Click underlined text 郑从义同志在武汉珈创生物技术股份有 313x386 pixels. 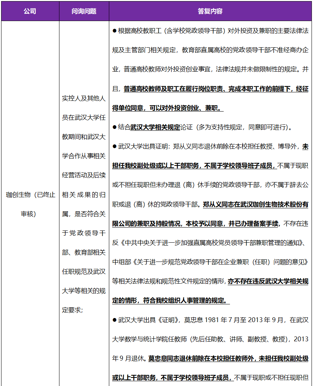[x=256, y=205]
